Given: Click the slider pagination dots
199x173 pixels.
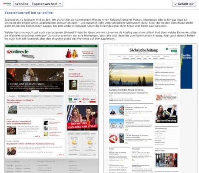Looking at the screenshot, I should 35,91.
